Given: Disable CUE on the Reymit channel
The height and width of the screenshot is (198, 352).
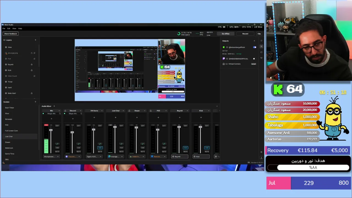Looking at the screenshot, I should [x=185, y=148].
